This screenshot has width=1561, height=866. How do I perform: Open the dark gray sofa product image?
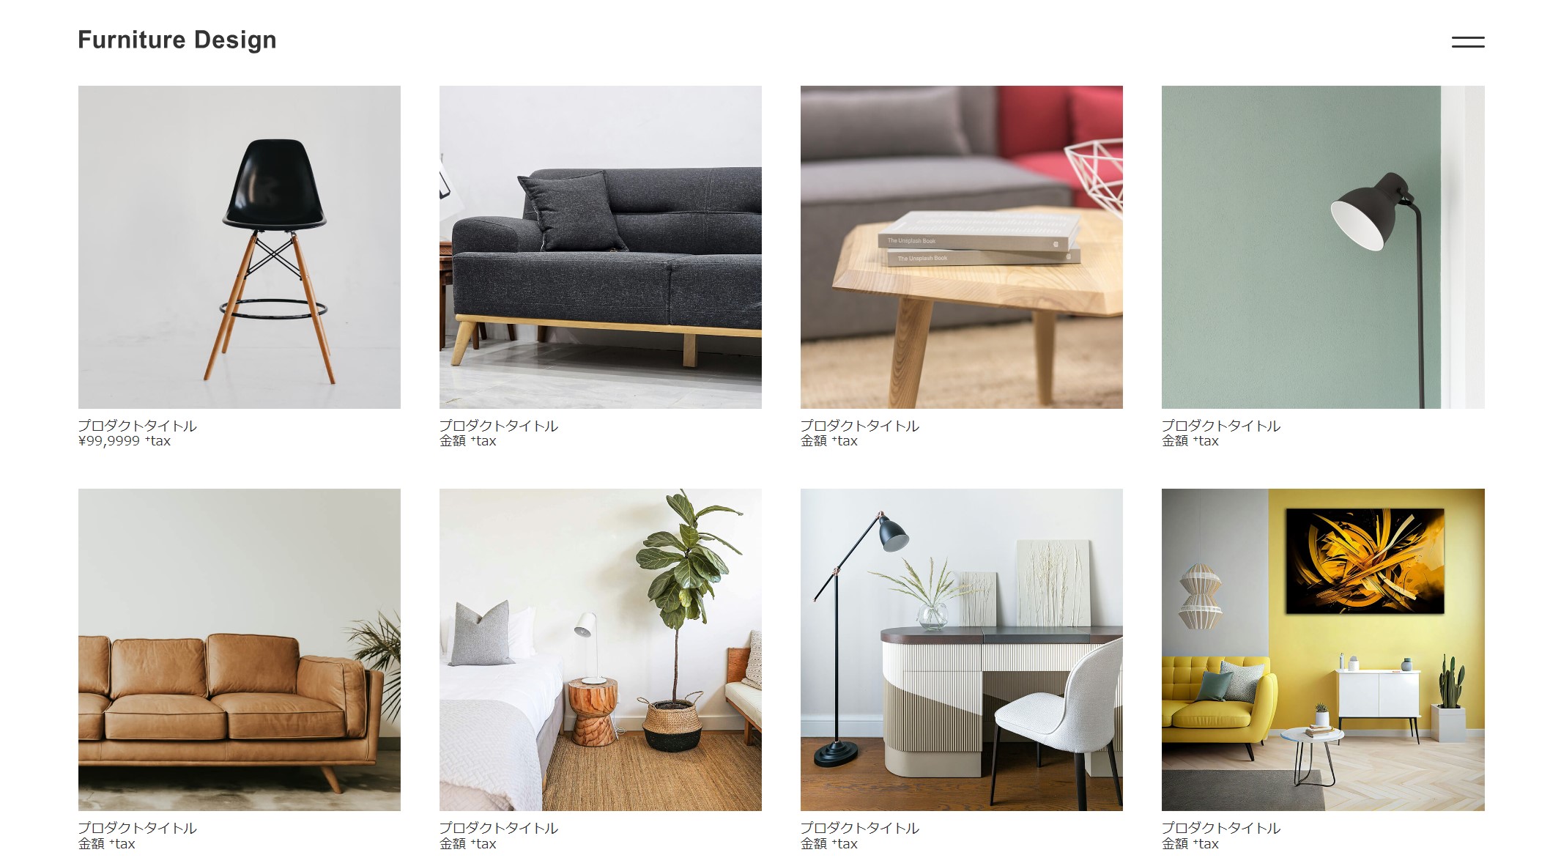click(x=601, y=247)
